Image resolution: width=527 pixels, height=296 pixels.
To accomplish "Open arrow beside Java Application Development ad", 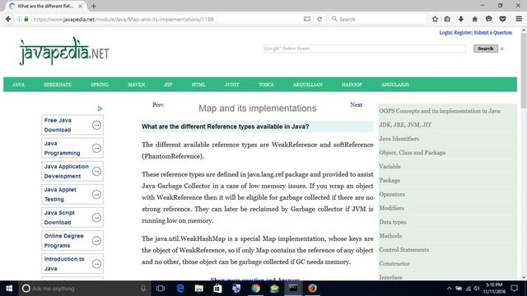I will pos(96,172).
